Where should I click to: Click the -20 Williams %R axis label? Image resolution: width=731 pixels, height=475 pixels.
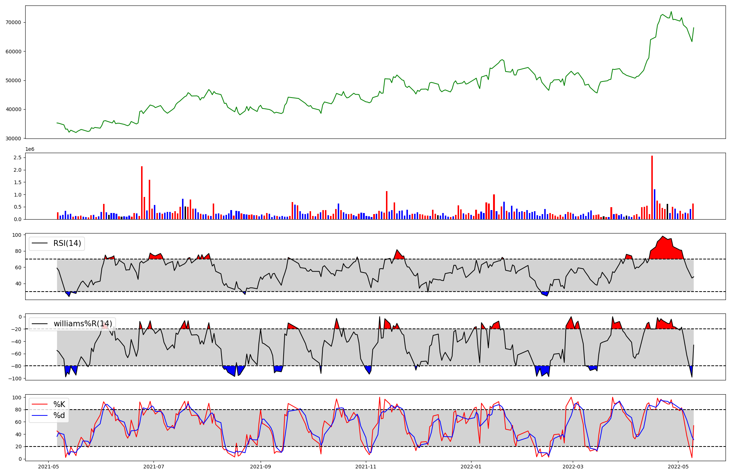tap(17, 329)
